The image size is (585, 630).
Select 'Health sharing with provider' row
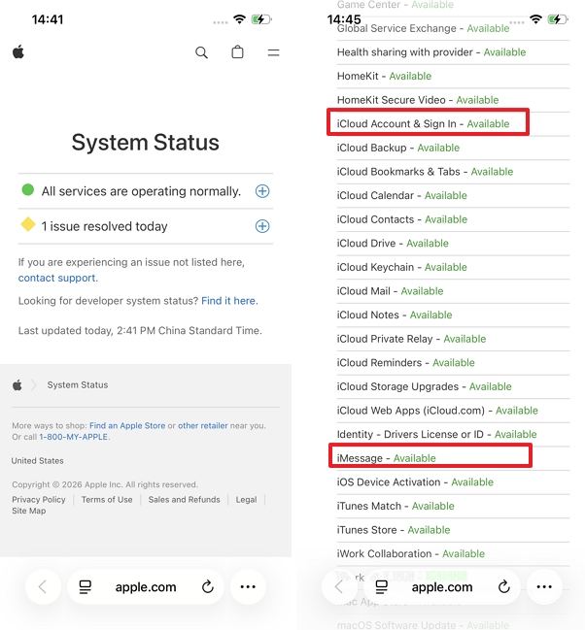(454, 52)
